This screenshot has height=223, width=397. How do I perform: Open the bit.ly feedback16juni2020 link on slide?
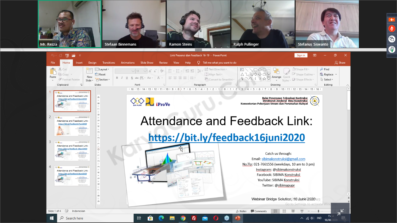coord(226,137)
